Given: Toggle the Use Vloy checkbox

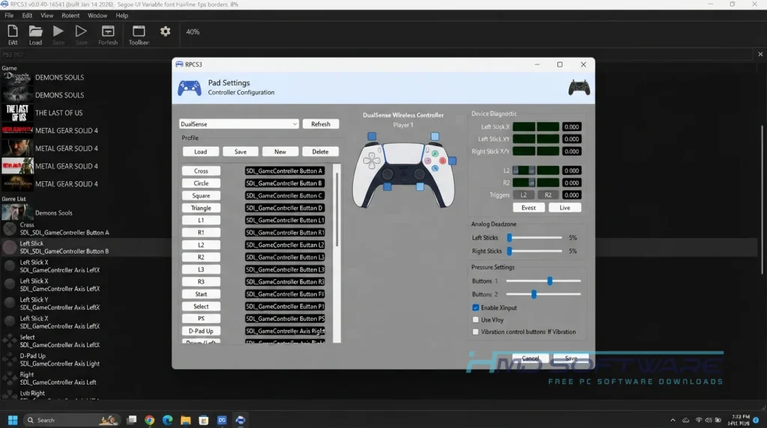Looking at the screenshot, I should [476, 320].
